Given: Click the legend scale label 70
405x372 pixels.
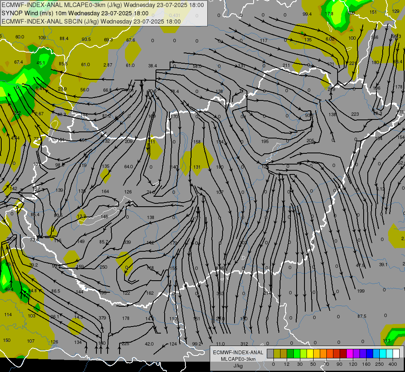Looking at the screenshot, I should (x=326, y=364).
